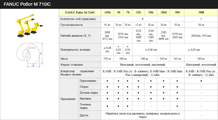Select the /50 column header
218x120 pixels.
tap(118, 12)
